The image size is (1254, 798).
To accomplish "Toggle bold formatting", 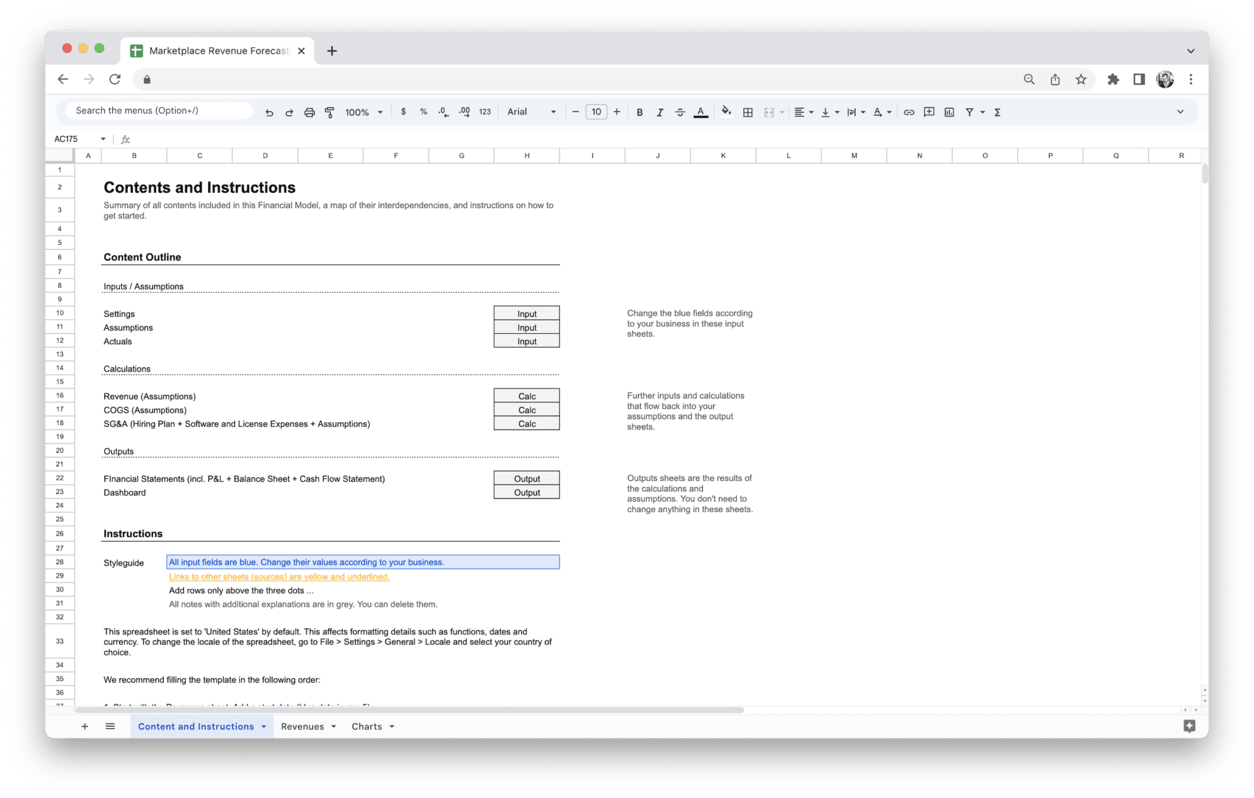I will [x=639, y=111].
